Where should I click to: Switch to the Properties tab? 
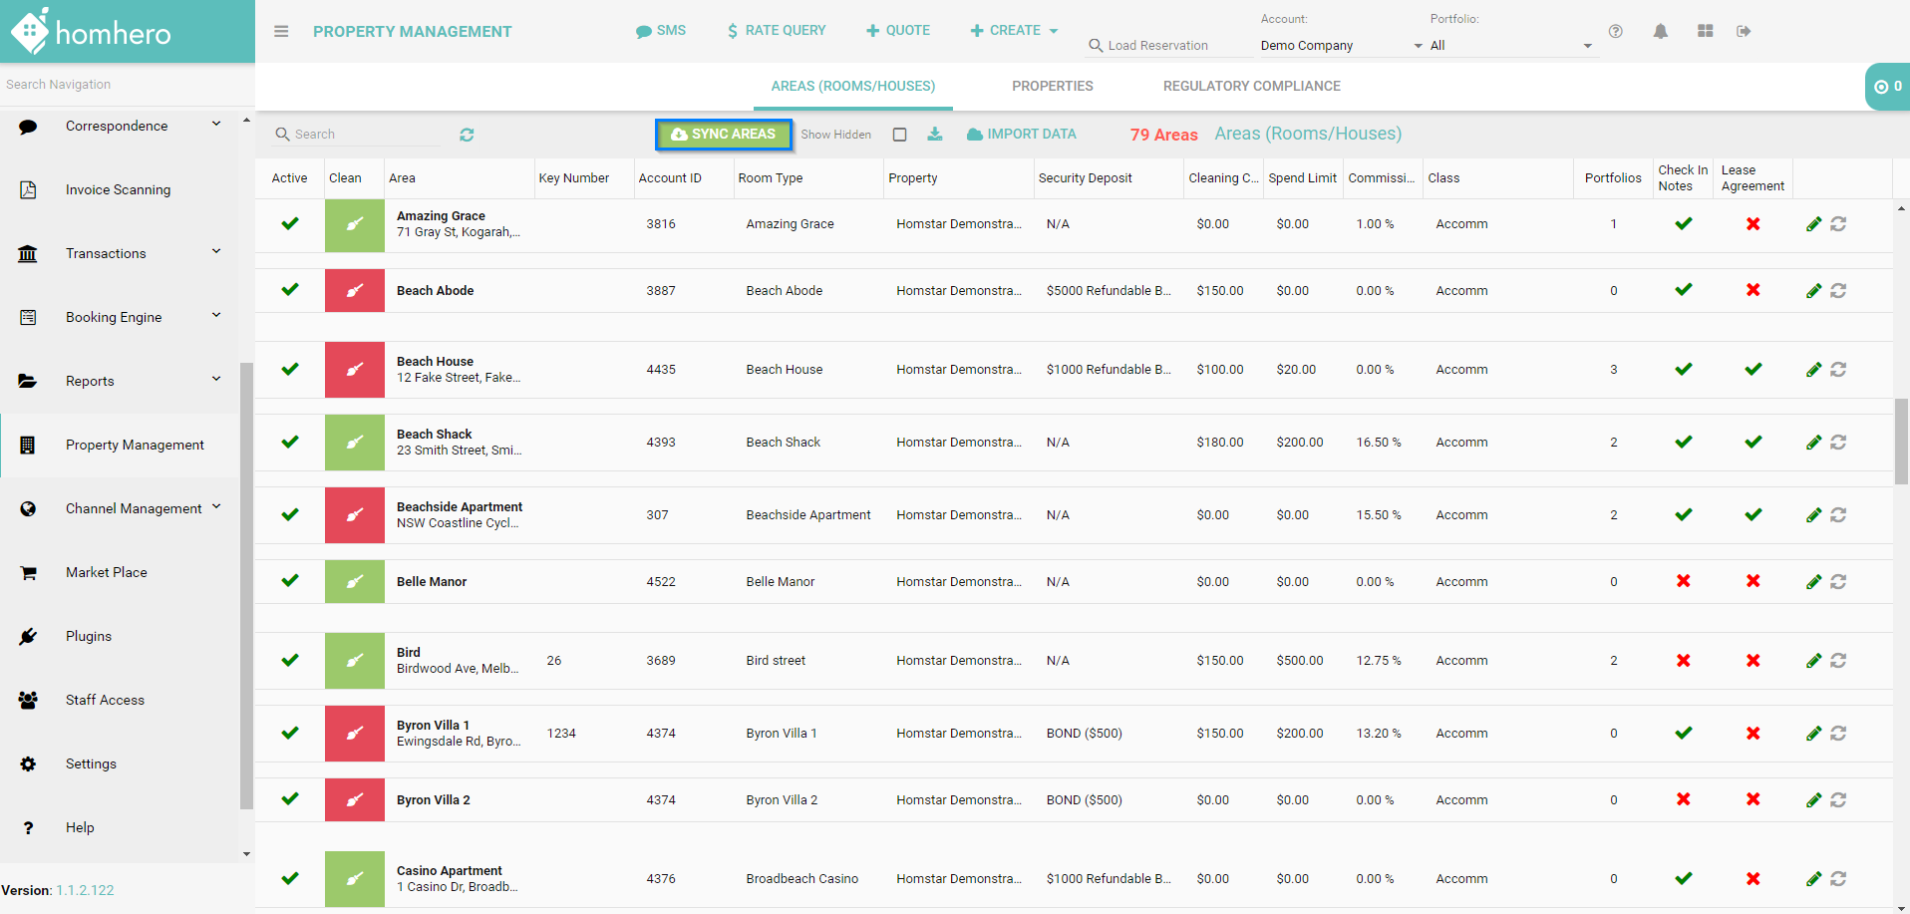[1052, 87]
